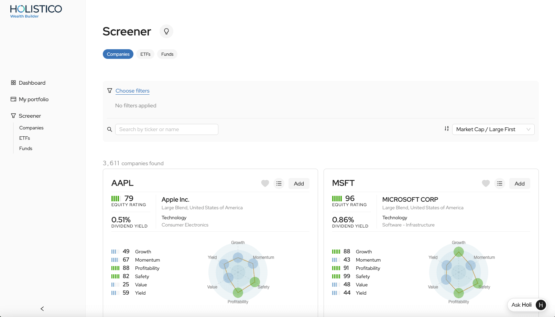Click MSFT Safety score bars icon

tap(336, 276)
